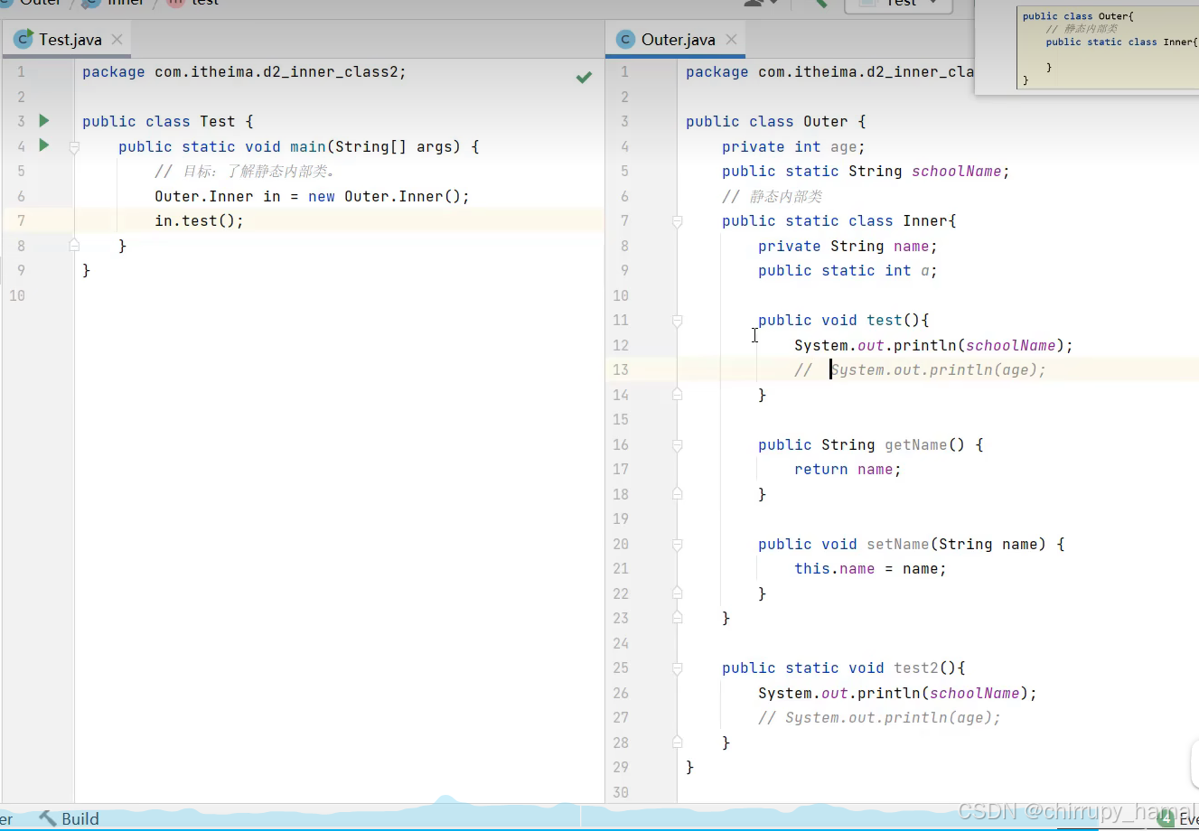Click the class icon on the Test.java tab

click(23, 40)
